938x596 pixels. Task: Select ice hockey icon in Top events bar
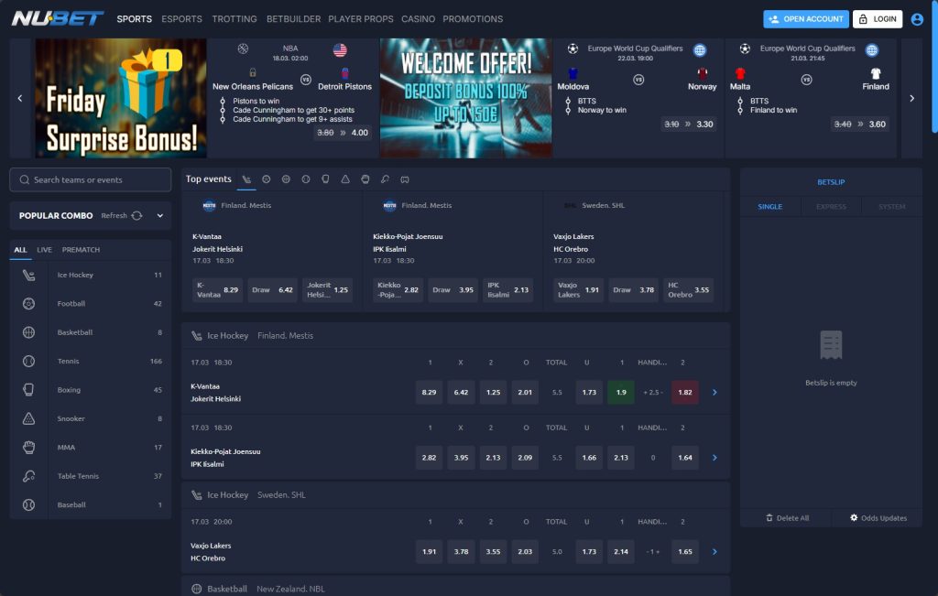pos(246,179)
